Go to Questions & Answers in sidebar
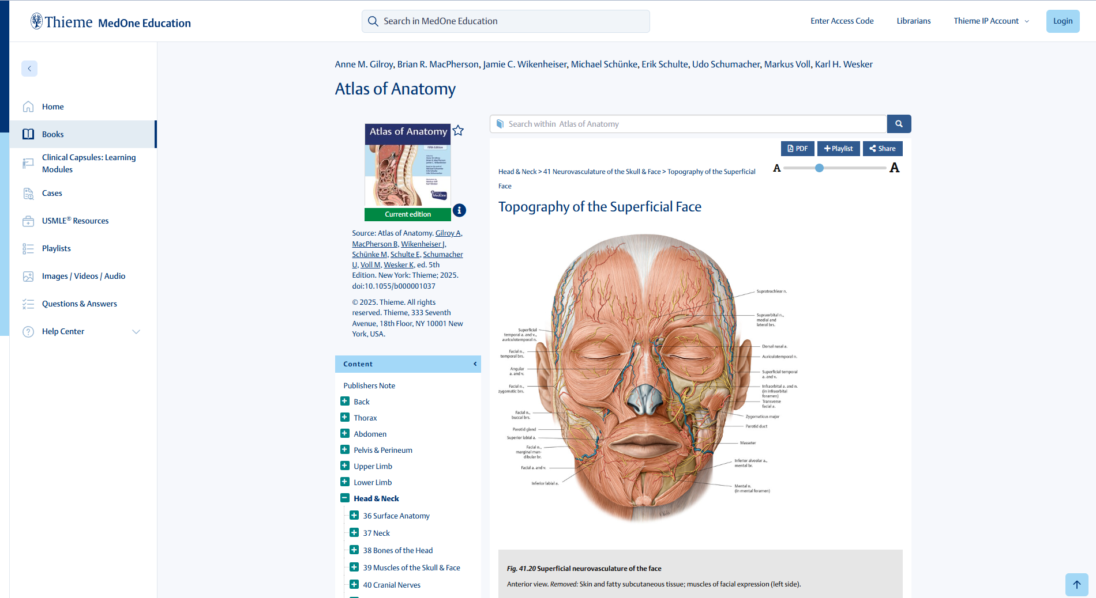Screen dimensions: 1096x598 coord(79,304)
